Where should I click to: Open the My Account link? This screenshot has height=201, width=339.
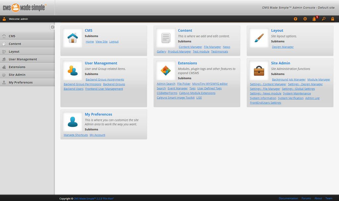click(97, 135)
